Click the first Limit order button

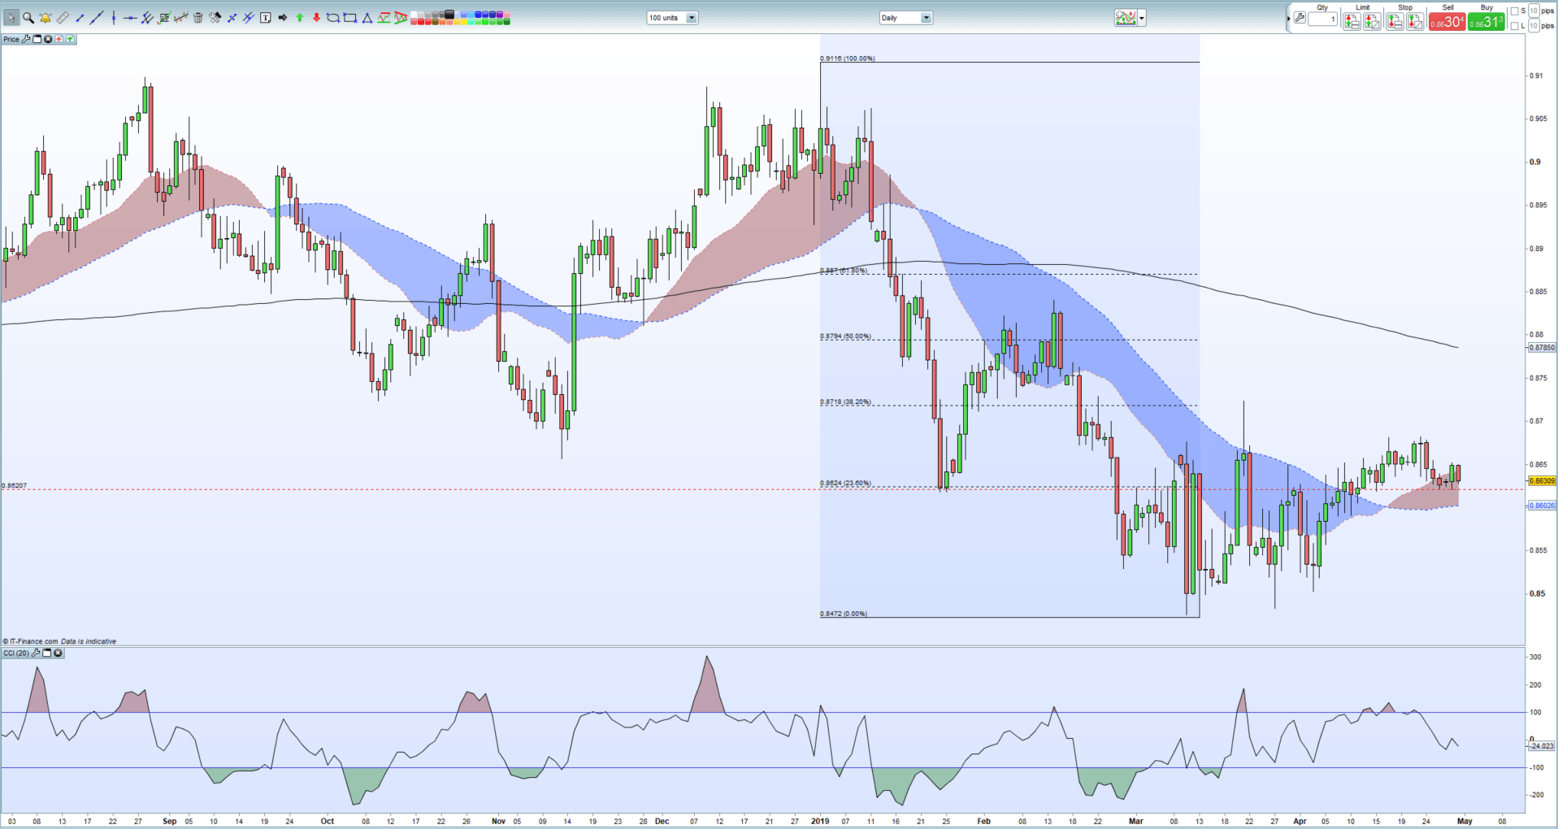(1352, 21)
